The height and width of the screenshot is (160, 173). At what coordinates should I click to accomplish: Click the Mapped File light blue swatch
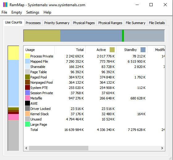(27, 61)
